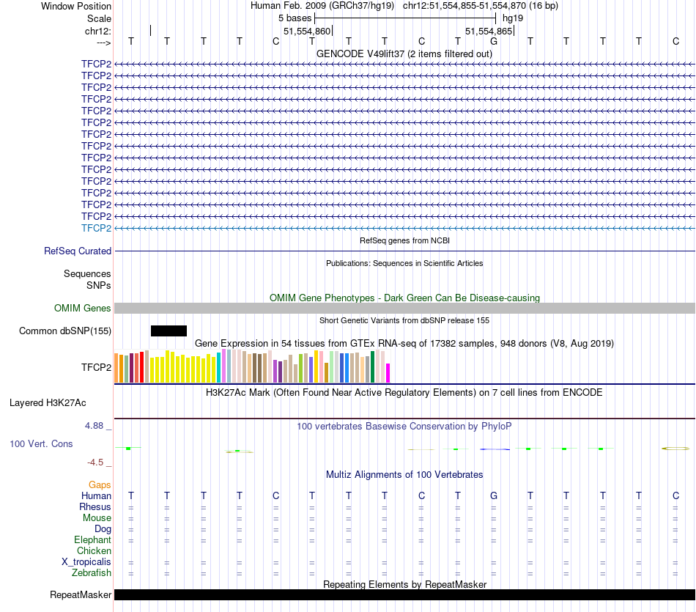The width and height of the screenshot is (696, 612).
Task: Click the black RepeatMasker element bar
Action: (405, 594)
